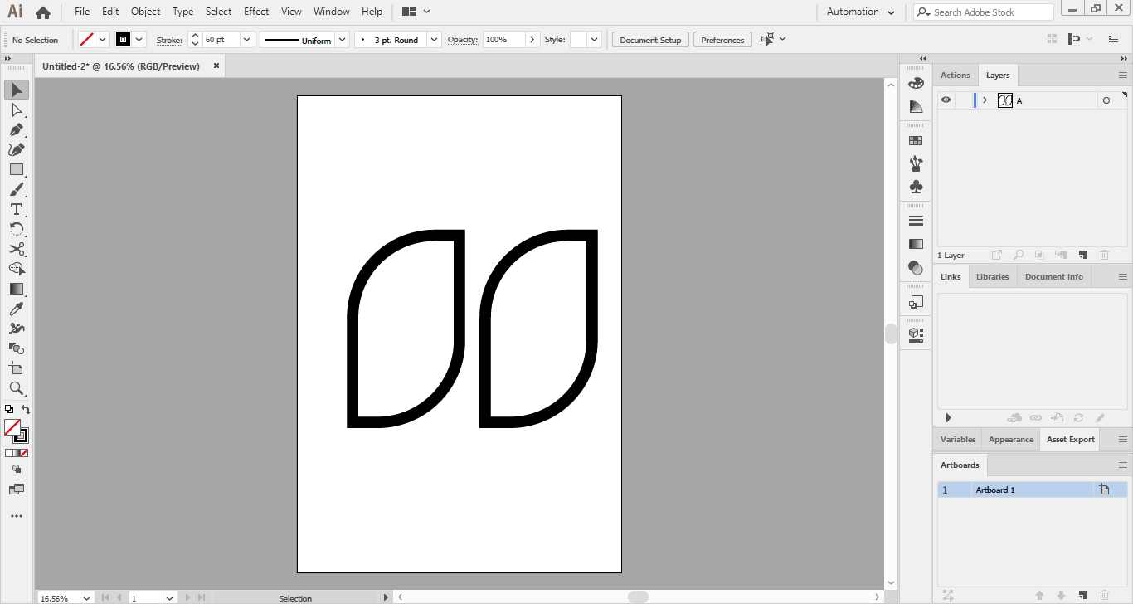Select the Curvature tool

click(x=17, y=149)
